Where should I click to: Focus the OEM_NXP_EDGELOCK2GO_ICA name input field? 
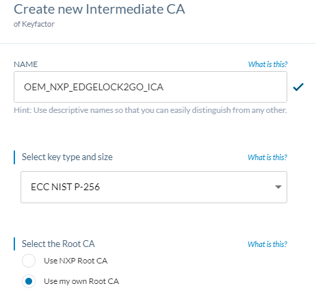point(150,87)
